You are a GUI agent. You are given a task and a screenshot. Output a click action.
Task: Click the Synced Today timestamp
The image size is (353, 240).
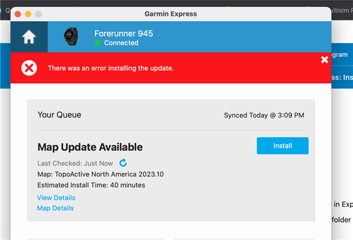264,115
